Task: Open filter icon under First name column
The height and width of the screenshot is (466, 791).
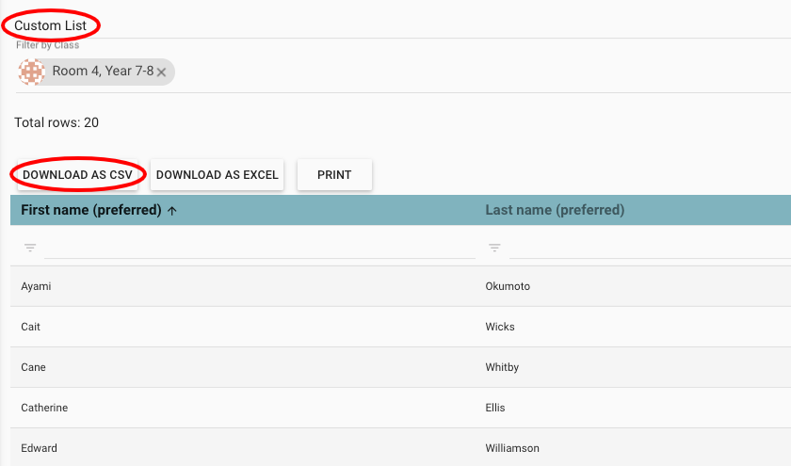Action: pyautogui.click(x=30, y=248)
